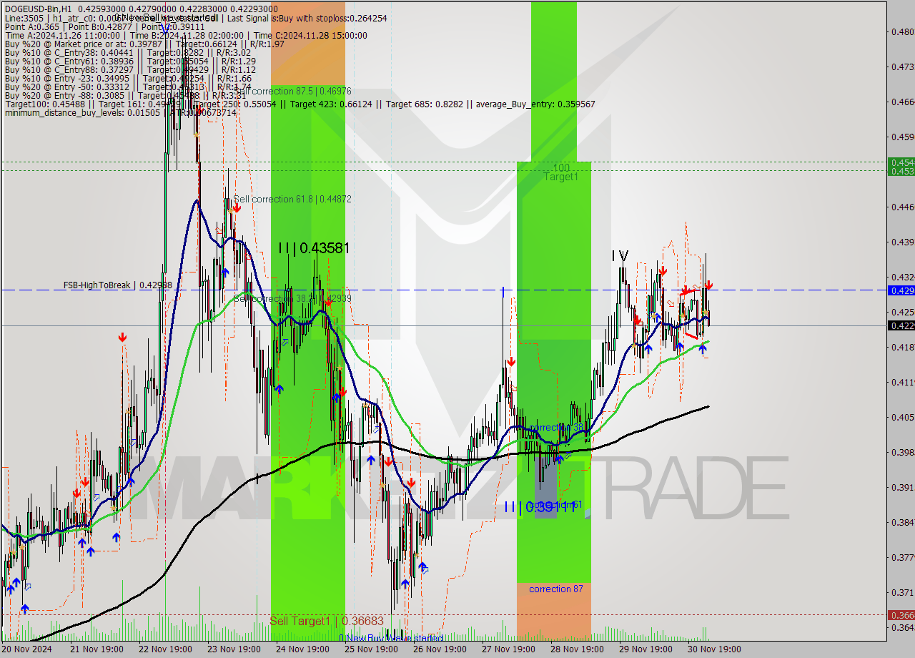Select the Buy %10 @ Entry -23 line
The width and height of the screenshot is (915, 658).
tap(128, 78)
